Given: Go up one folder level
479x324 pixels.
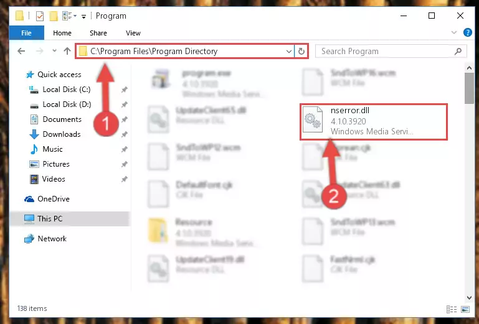Looking at the screenshot, I should click(x=67, y=51).
